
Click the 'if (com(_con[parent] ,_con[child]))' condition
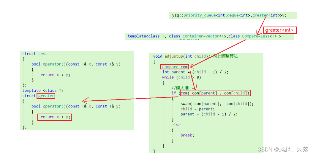(x=211, y=93)
